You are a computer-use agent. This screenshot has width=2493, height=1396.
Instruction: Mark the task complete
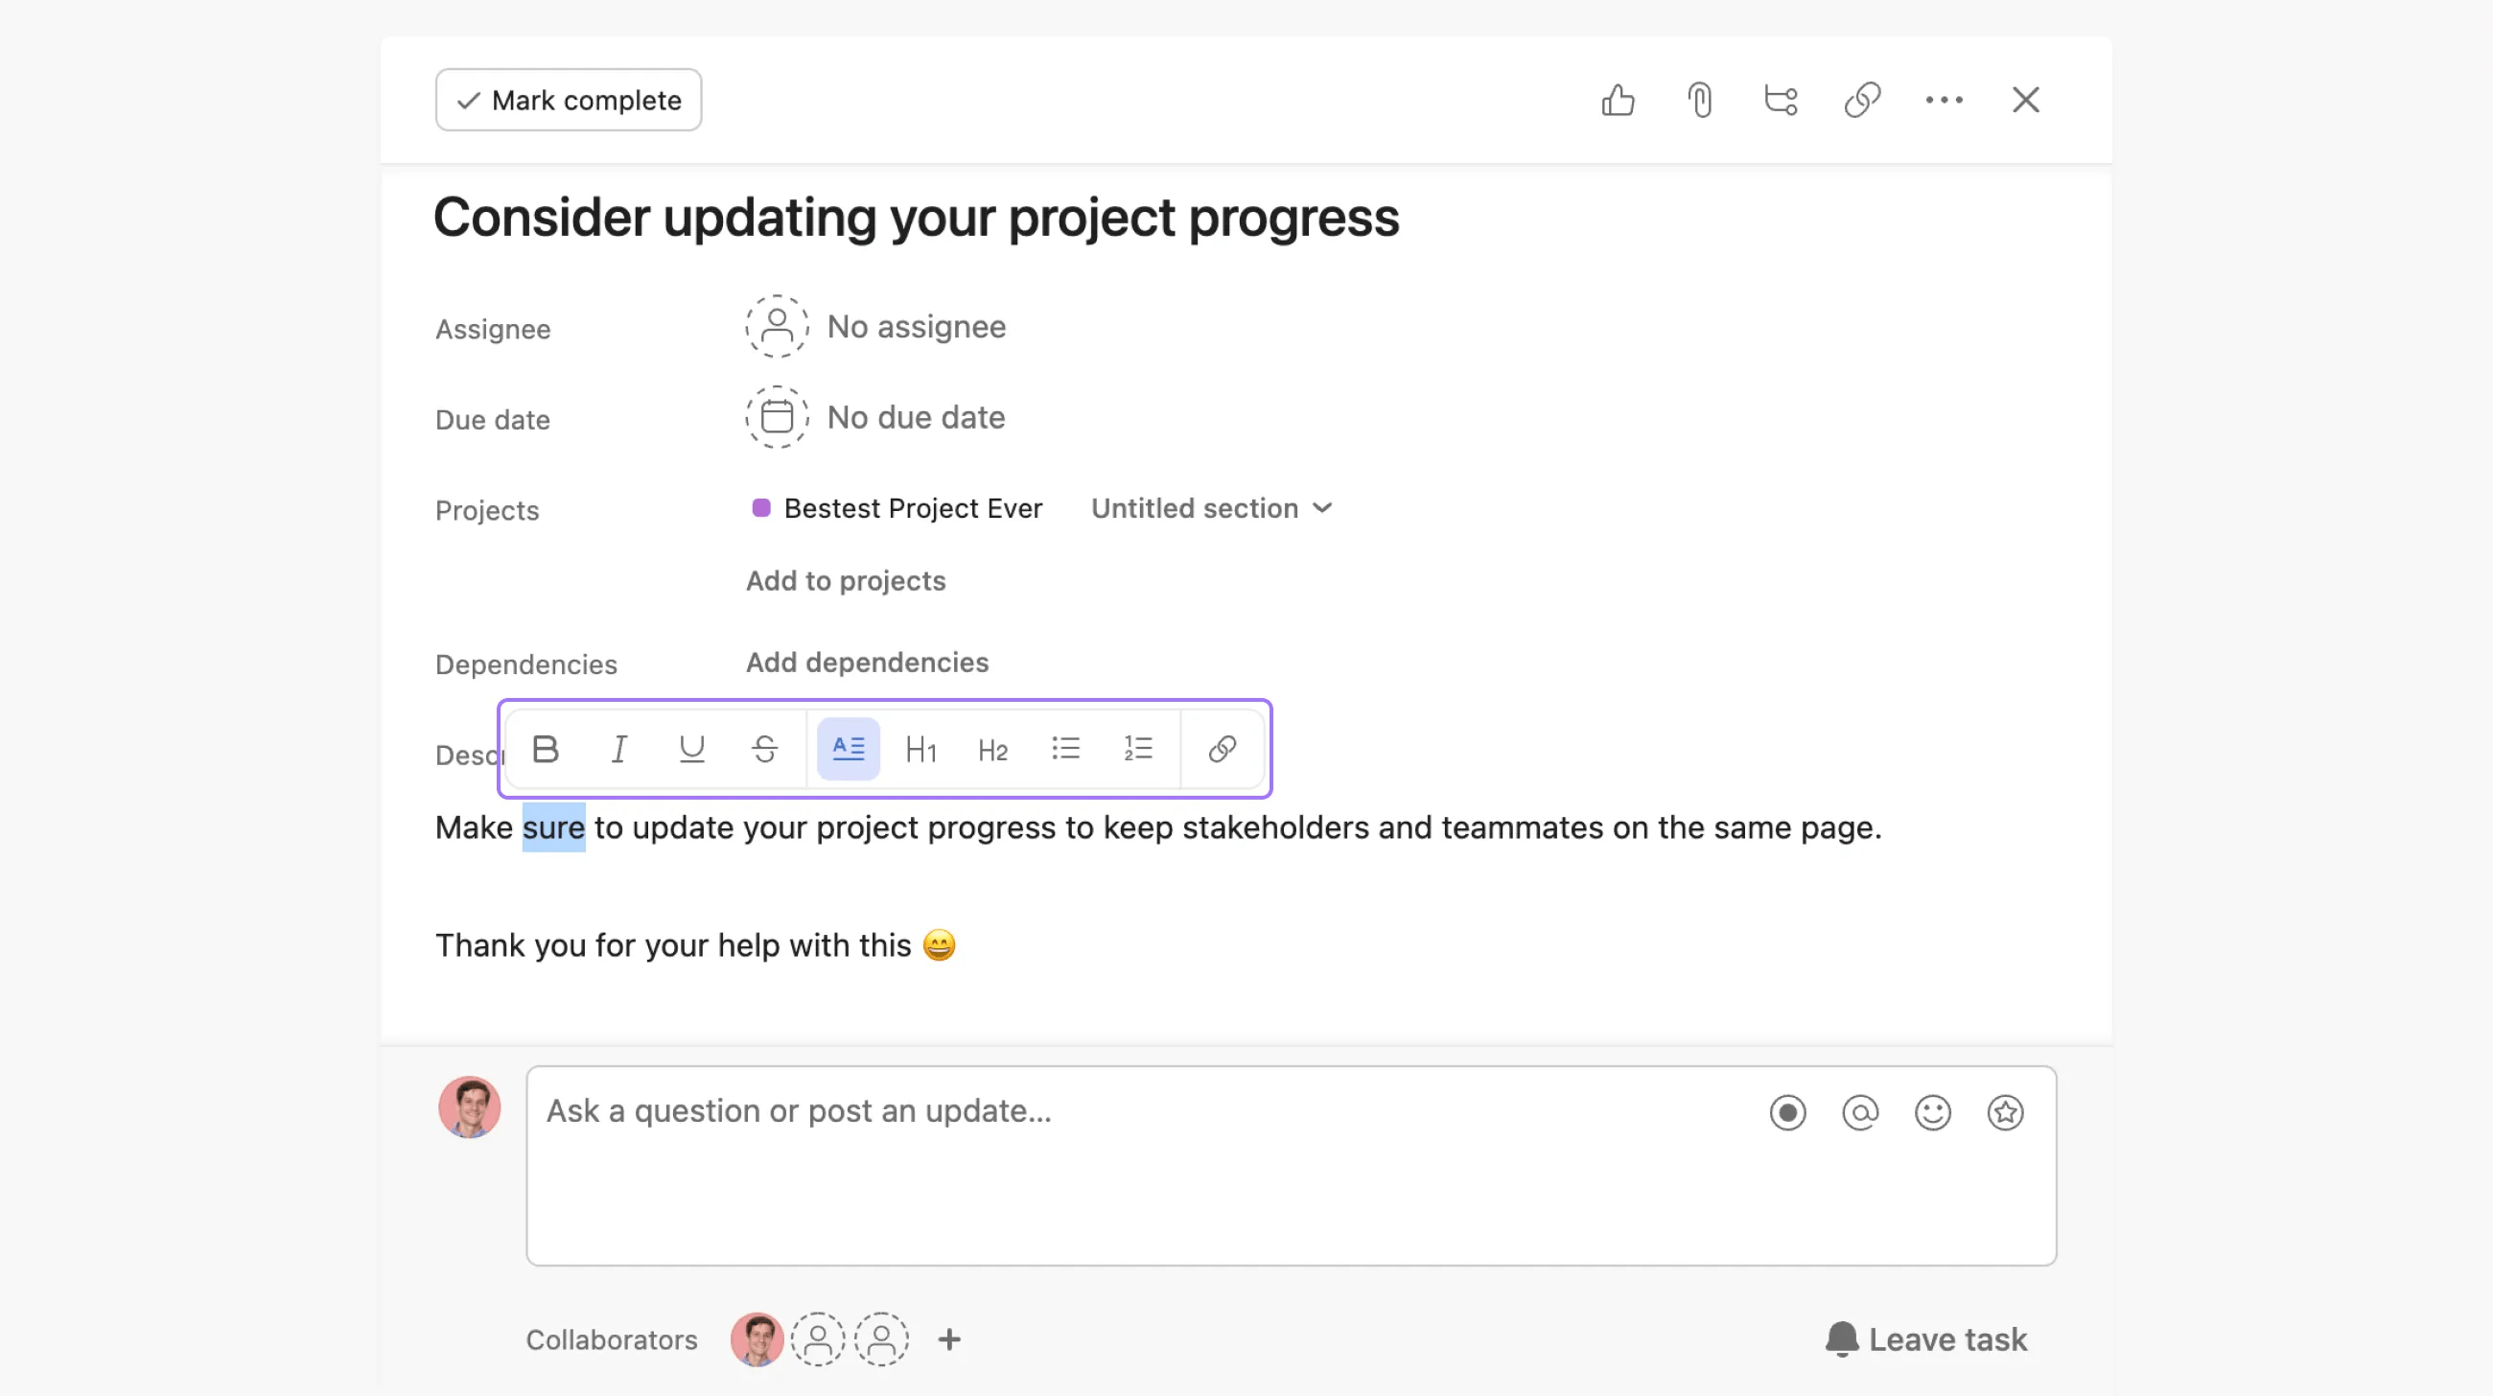pyautogui.click(x=568, y=100)
